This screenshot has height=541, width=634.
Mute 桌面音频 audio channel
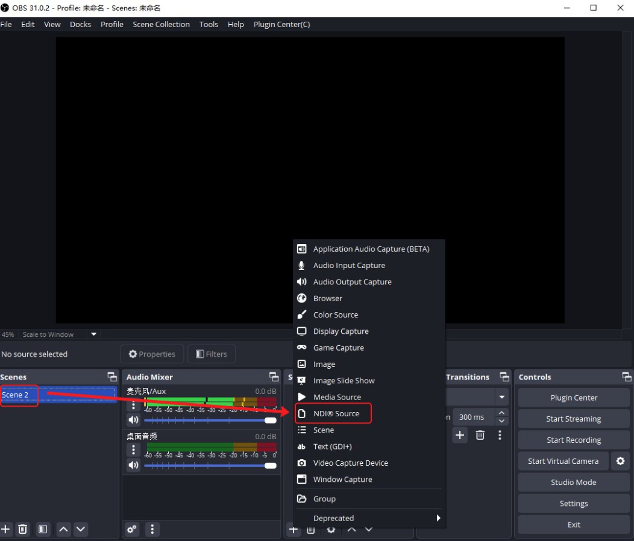click(x=133, y=465)
